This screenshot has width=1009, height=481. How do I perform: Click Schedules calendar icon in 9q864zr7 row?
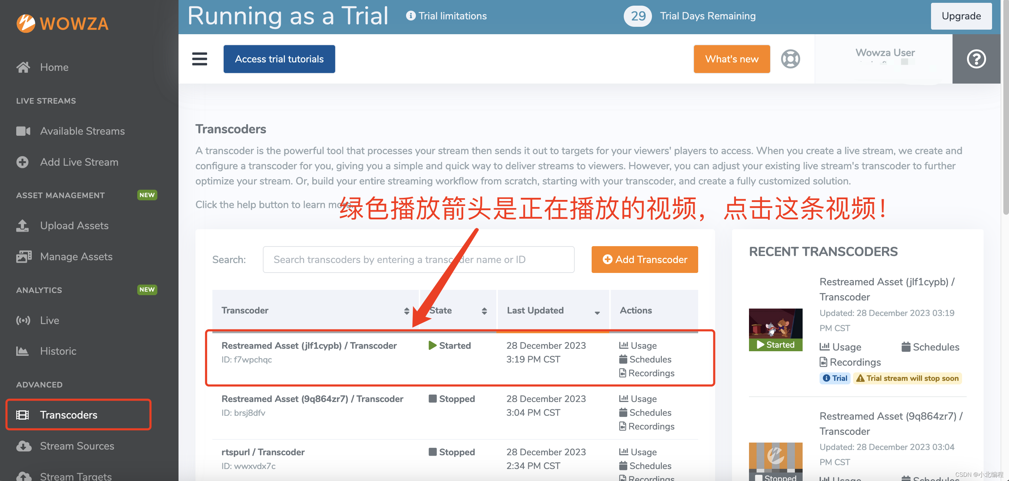[x=623, y=412]
